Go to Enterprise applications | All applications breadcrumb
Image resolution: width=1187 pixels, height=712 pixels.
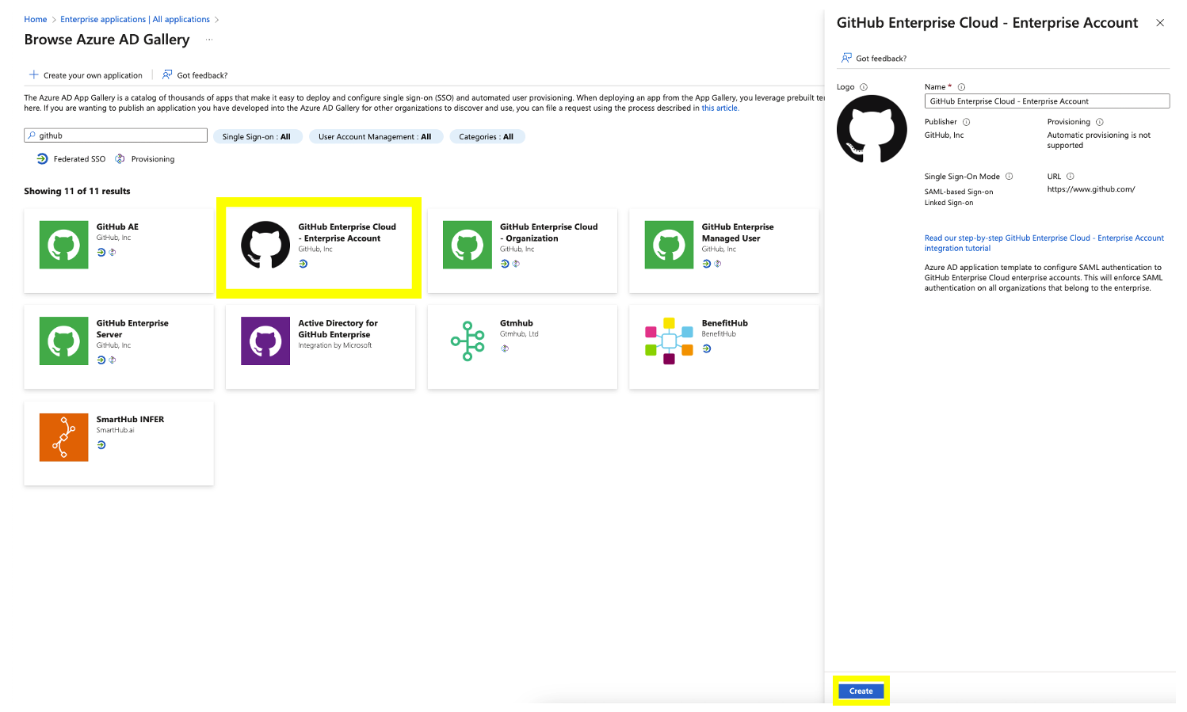pos(135,19)
